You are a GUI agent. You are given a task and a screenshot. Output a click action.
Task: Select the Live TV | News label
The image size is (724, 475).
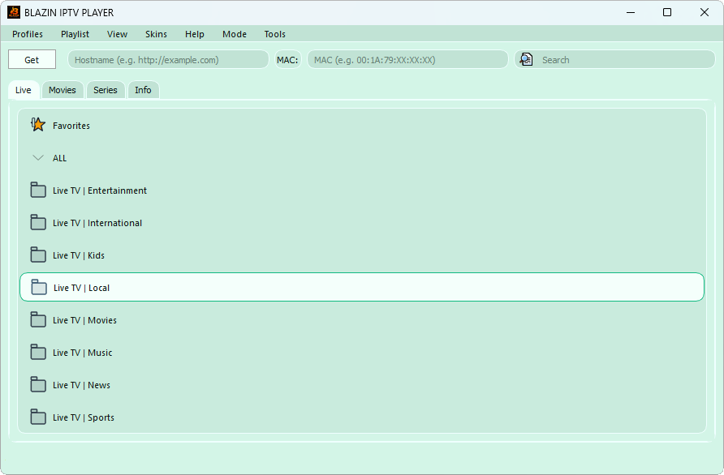pos(81,384)
